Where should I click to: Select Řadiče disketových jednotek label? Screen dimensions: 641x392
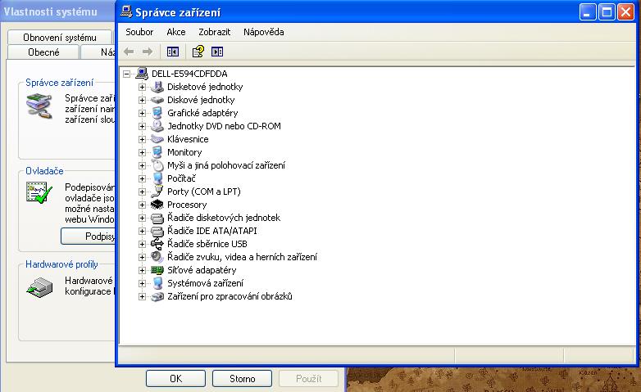[x=224, y=218]
